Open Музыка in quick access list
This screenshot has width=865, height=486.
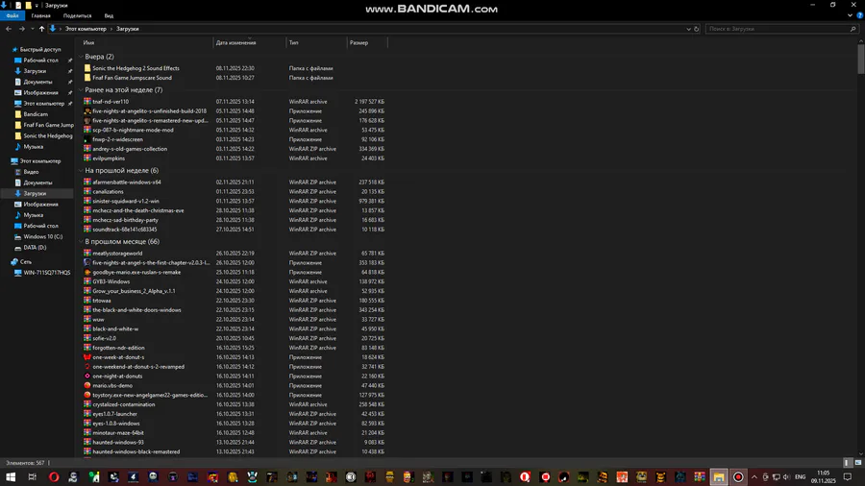33,147
